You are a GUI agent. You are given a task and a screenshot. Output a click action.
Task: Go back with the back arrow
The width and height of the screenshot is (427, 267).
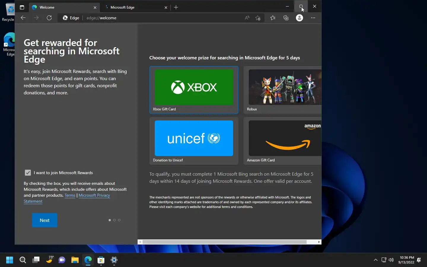pos(23,18)
